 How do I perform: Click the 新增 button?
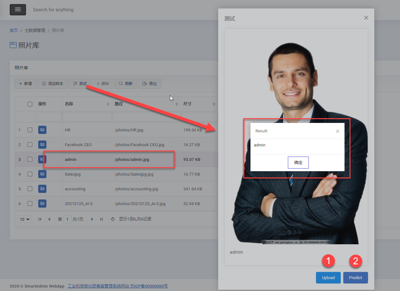(x=25, y=84)
